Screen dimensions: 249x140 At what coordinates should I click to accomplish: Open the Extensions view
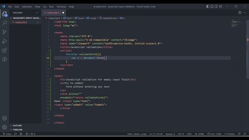click(5, 50)
